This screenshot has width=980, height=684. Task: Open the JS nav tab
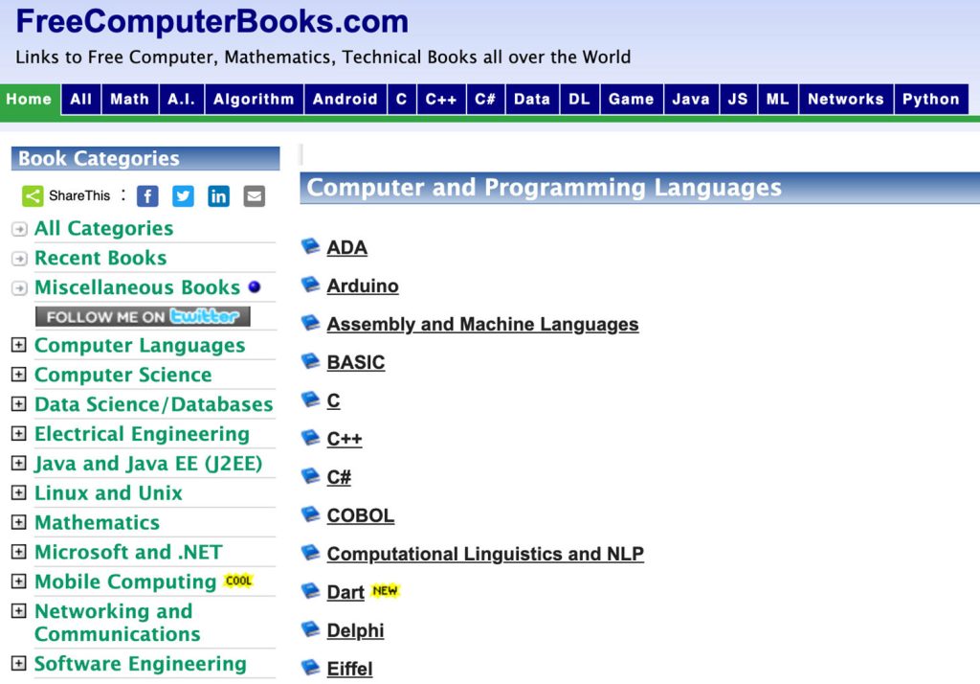tap(738, 100)
